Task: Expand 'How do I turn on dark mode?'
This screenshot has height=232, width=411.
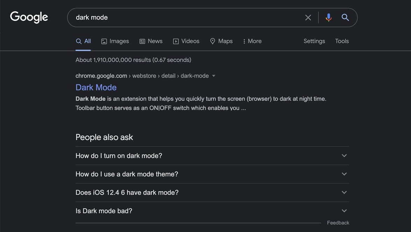Action: (344, 156)
